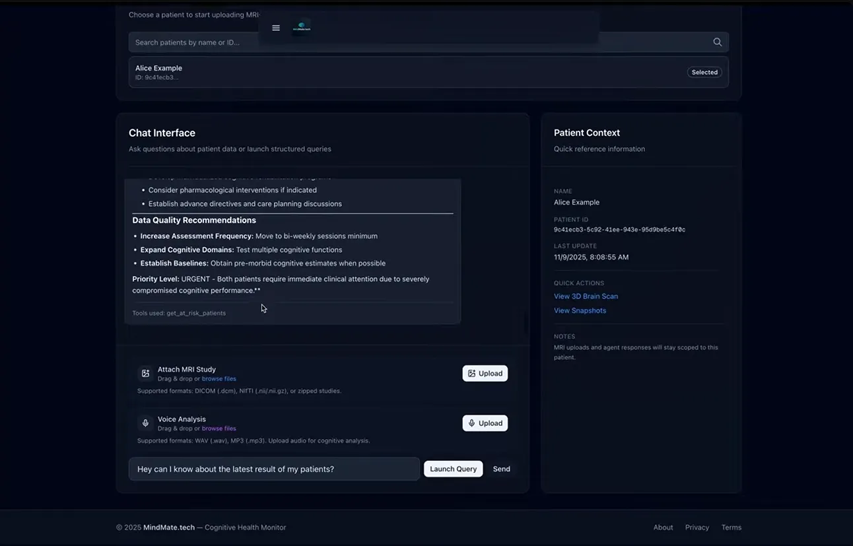Focus the patient search field
853x546 pixels.
tap(428, 42)
